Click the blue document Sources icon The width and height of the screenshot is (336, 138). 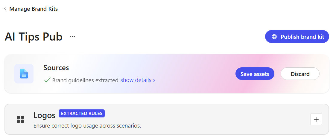click(24, 74)
